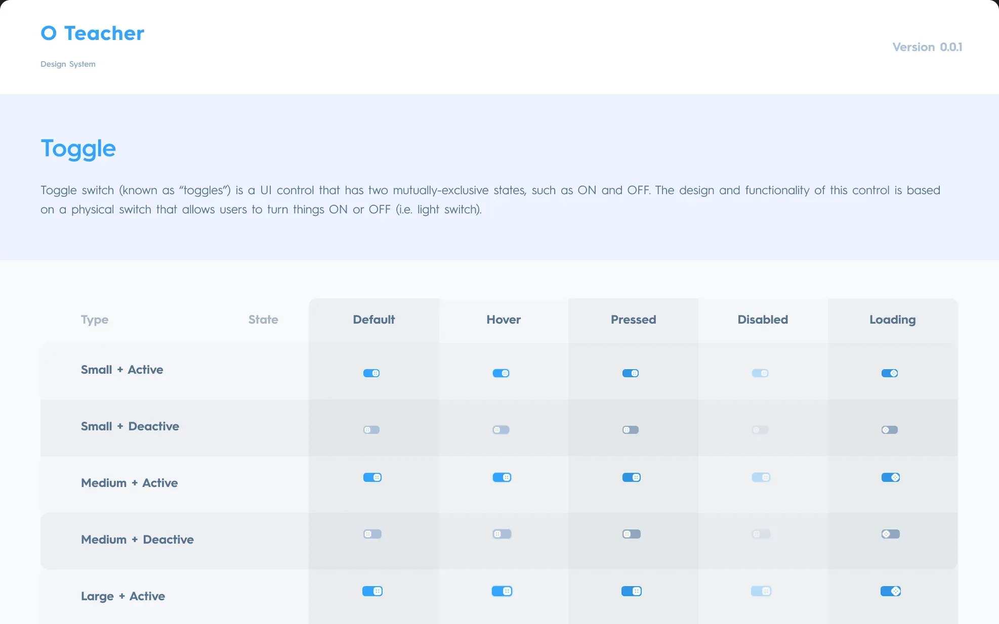999x624 pixels.
Task: Toggle the Small + Active Hover switch
Action: click(x=501, y=373)
